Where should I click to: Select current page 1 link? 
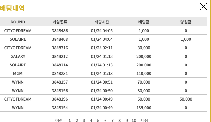click(x=70, y=120)
